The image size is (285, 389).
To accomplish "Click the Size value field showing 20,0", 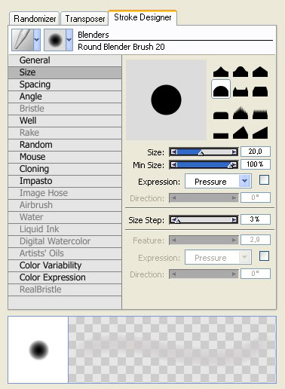I will (x=256, y=152).
